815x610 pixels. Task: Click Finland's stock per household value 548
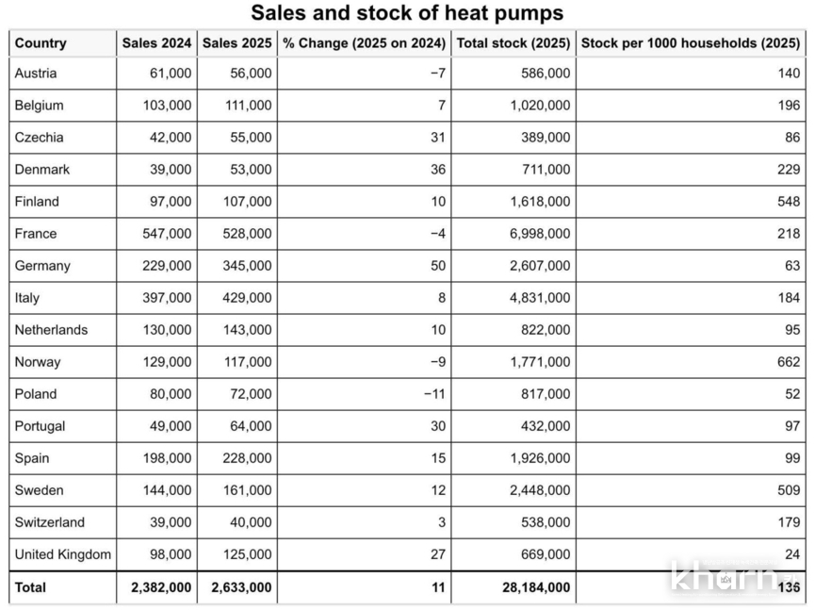coord(788,202)
